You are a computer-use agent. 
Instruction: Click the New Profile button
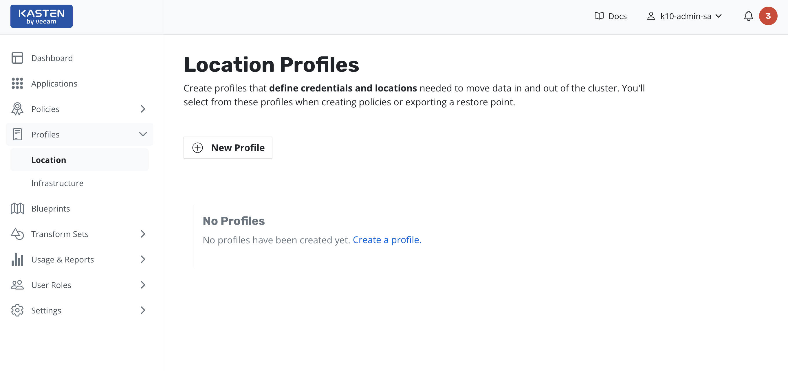(x=228, y=148)
